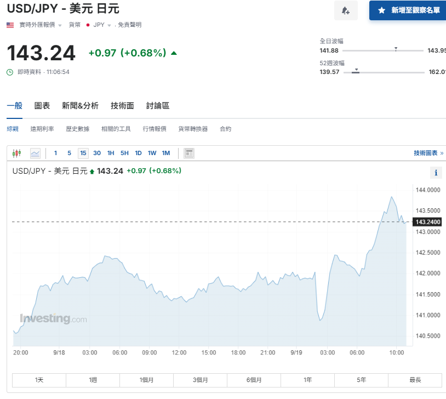Select the 15 minute timeframe
This screenshot has width=446, height=399.
point(83,153)
